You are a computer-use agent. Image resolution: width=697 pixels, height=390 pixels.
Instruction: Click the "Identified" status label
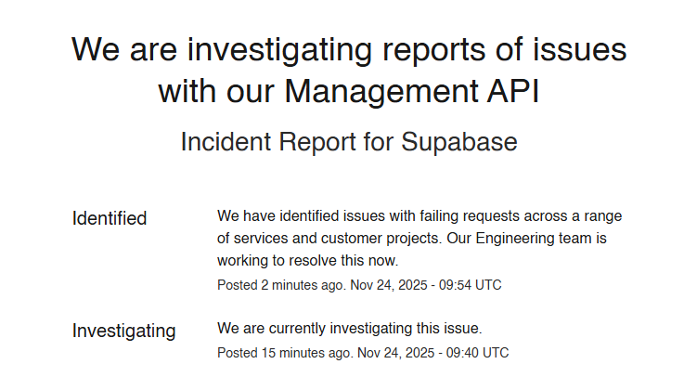pos(110,218)
